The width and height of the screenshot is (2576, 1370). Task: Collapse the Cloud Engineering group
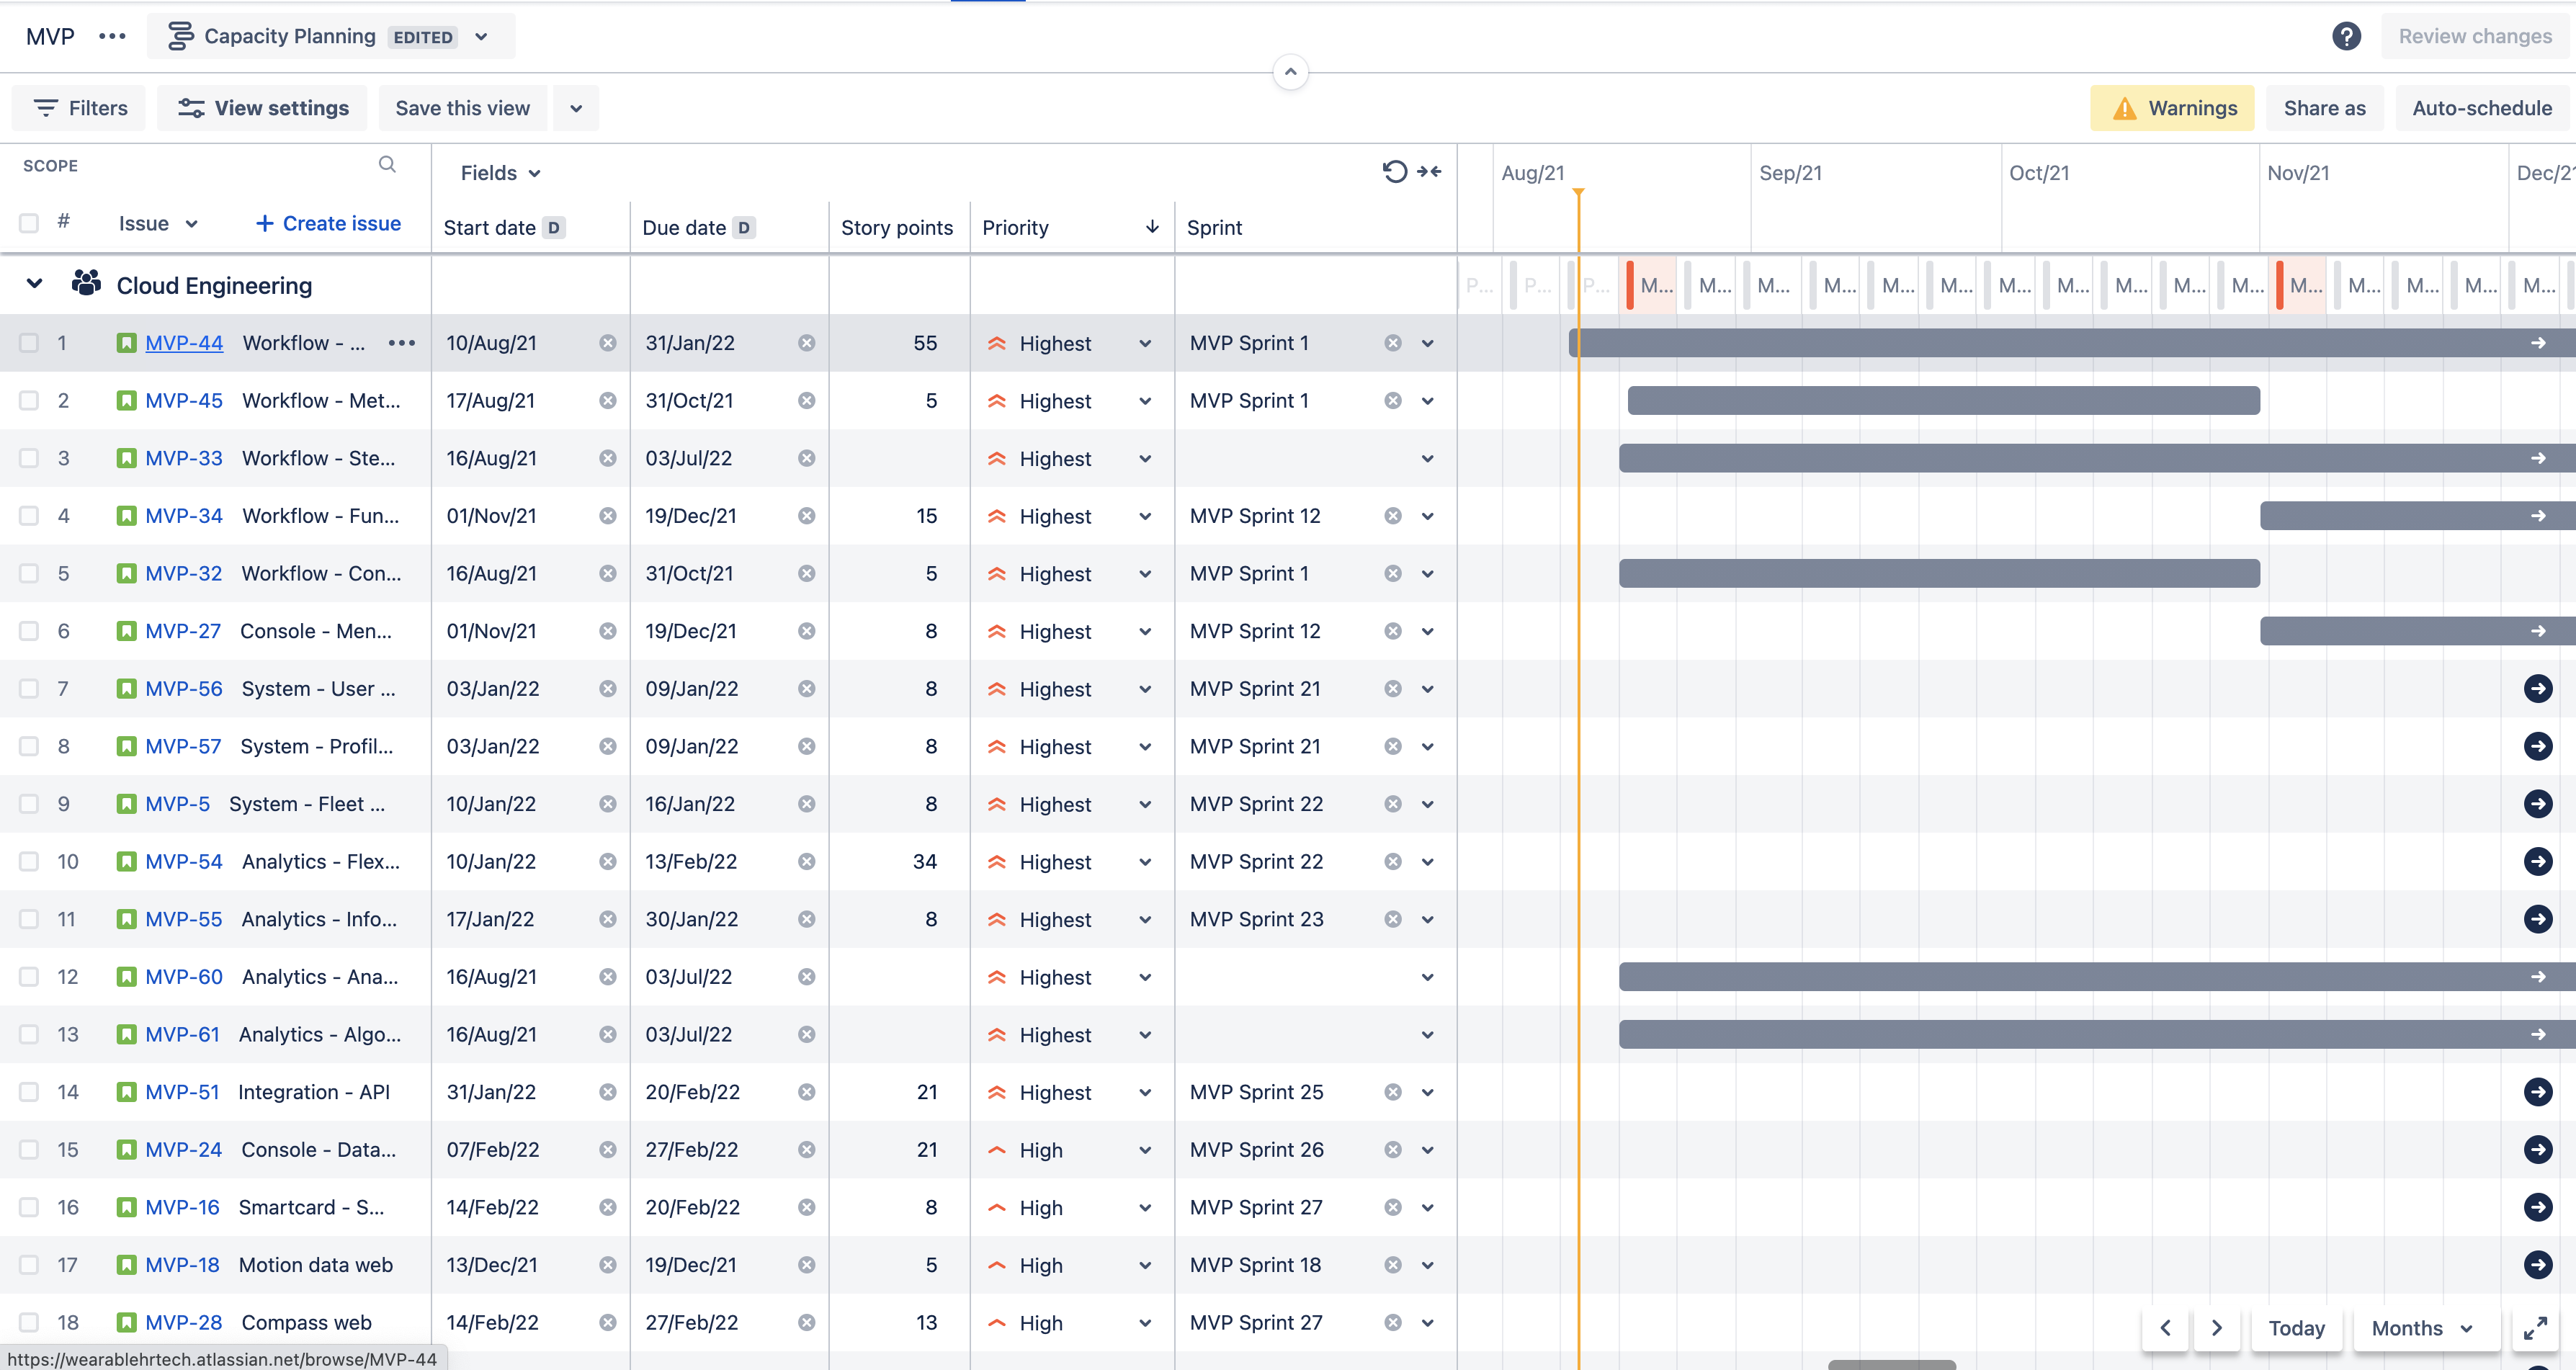(35, 284)
